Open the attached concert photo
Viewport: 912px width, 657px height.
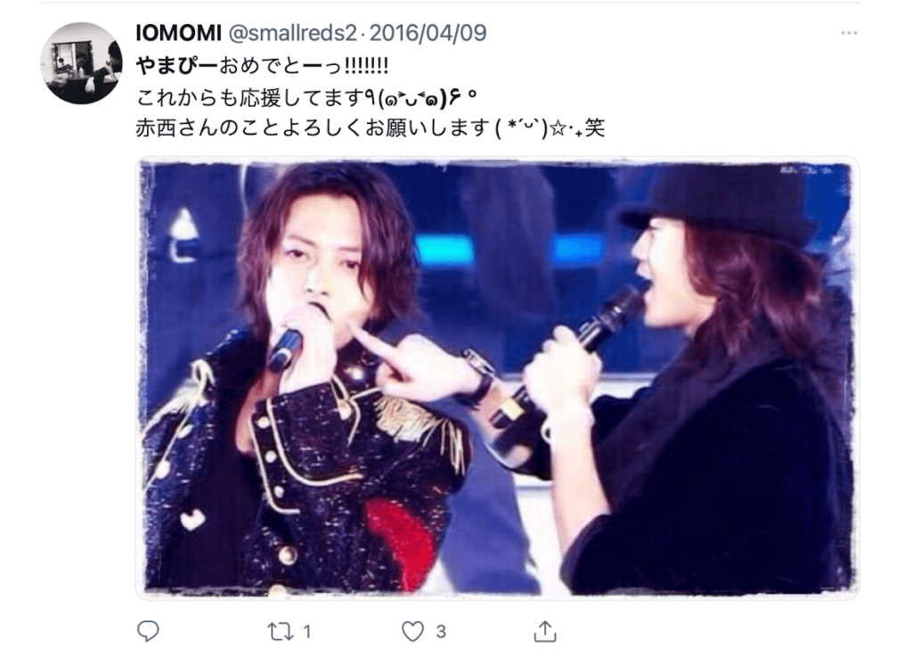tap(497, 378)
